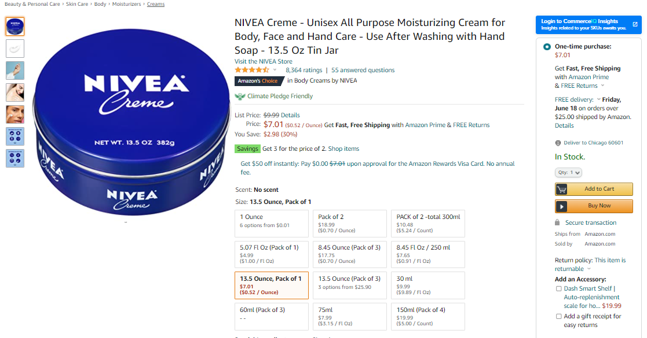647x338 pixels.
Task: Select the hand with cream thumbnail image
Action: tap(15, 70)
